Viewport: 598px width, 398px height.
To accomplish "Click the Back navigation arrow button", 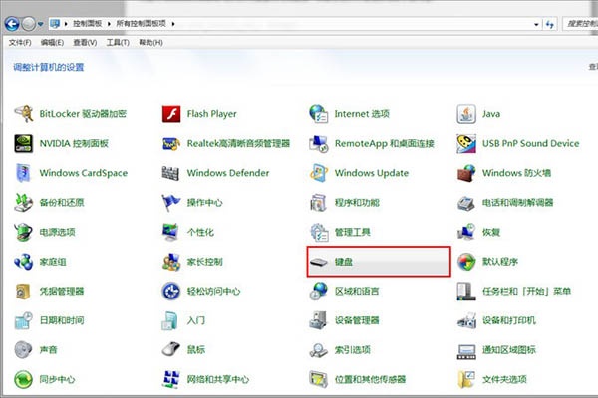I will (12, 24).
